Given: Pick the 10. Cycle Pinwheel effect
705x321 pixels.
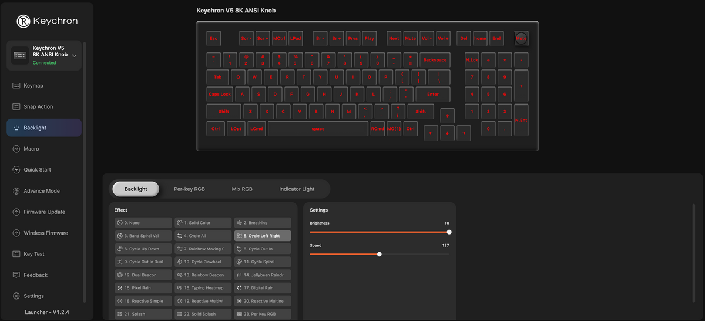Looking at the screenshot, I should 203,262.
